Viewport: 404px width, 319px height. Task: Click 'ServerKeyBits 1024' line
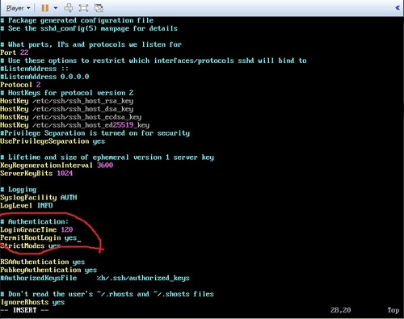[36, 174]
